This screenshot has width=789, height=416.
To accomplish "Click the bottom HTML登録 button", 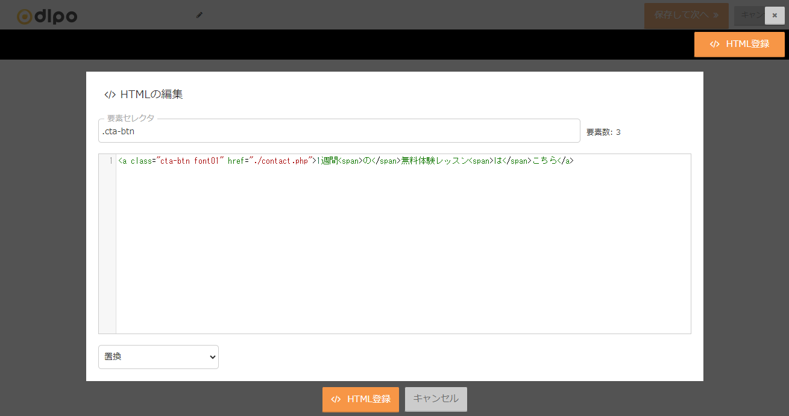I will (x=360, y=399).
